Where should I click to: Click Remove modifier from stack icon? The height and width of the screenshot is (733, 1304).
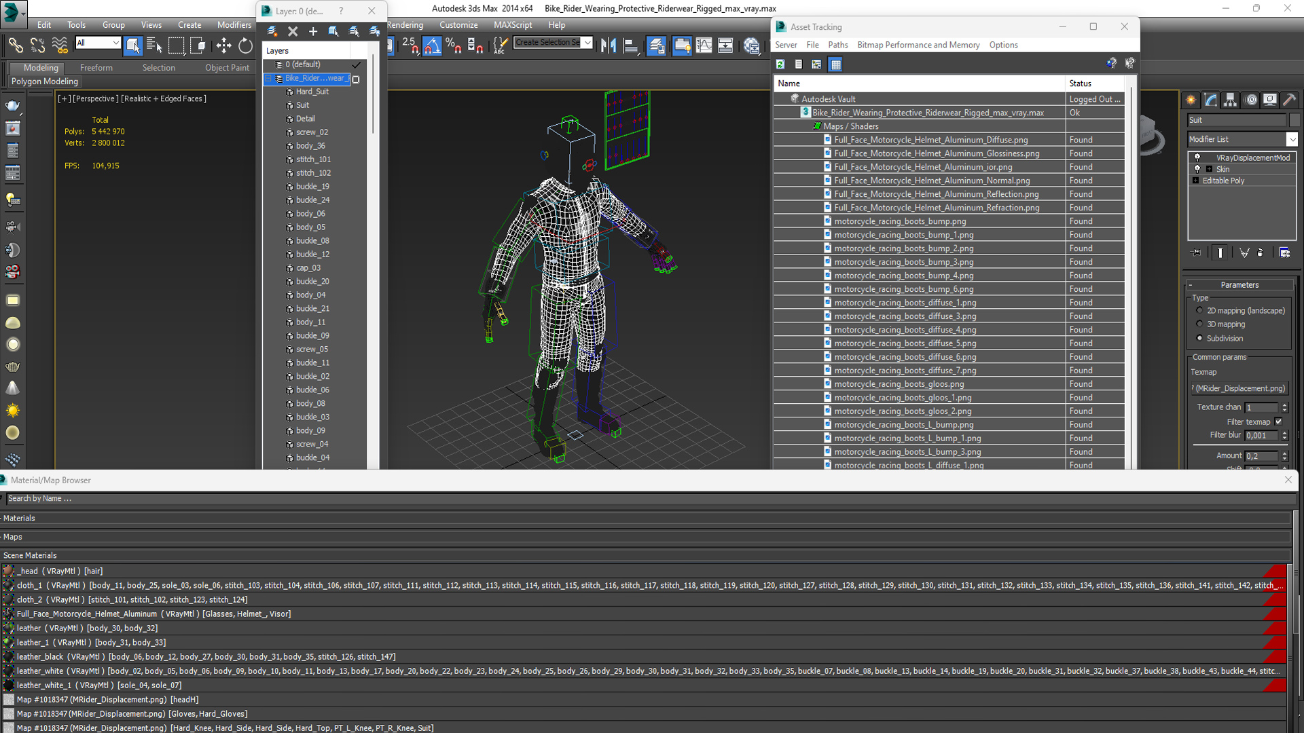[1261, 252]
